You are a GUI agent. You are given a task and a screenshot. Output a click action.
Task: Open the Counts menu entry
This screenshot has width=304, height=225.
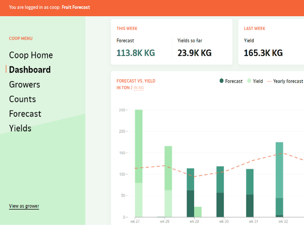coord(22,99)
